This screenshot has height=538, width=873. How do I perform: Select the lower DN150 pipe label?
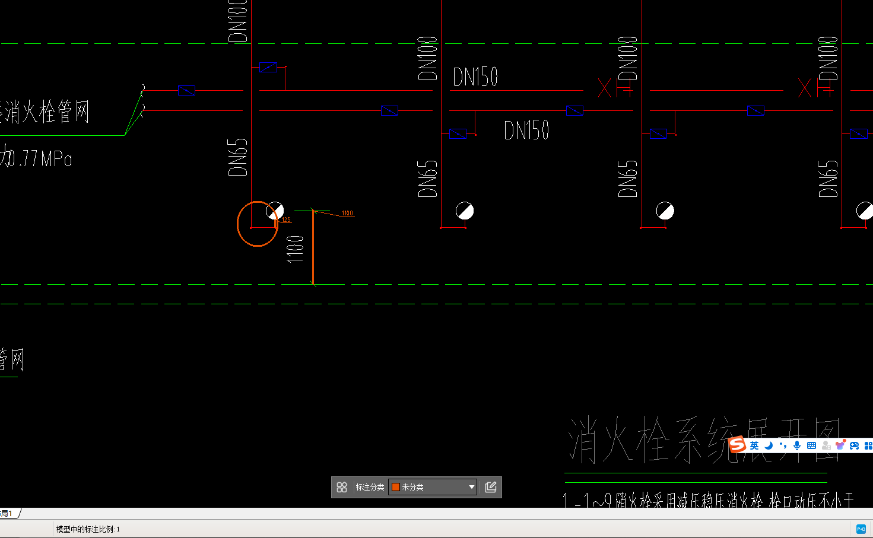pyautogui.click(x=526, y=130)
